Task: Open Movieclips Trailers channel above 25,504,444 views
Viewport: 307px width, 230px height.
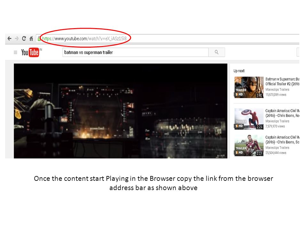Action: coord(277,148)
